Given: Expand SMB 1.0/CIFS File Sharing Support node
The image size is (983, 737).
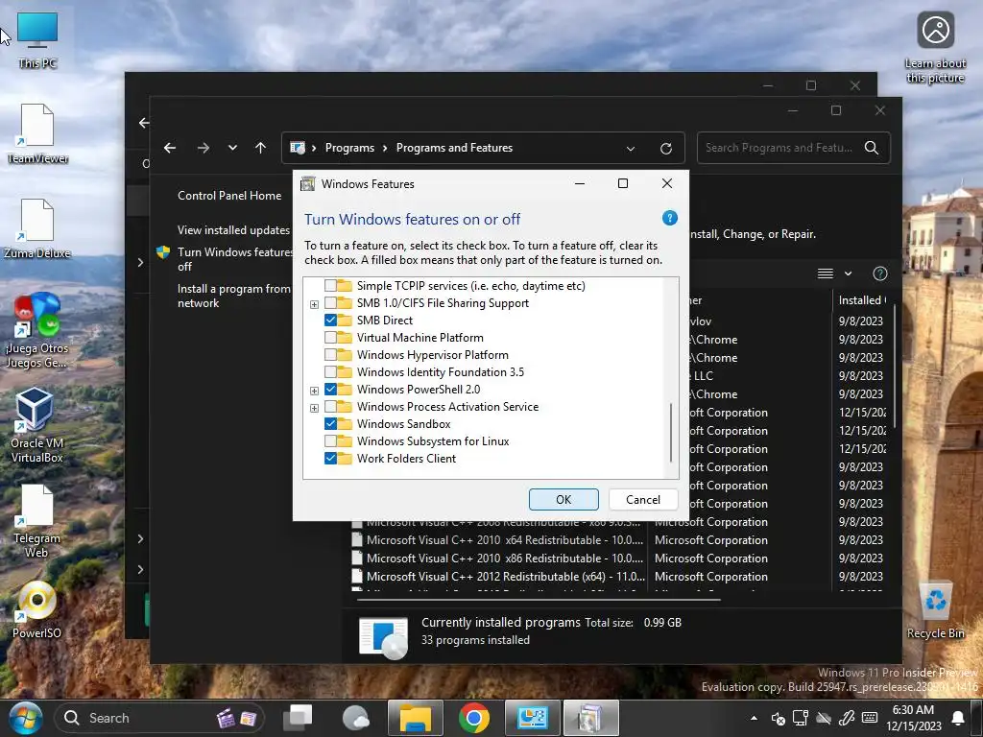Looking at the screenshot, I should pyautogui.click(x=314, y=304).
